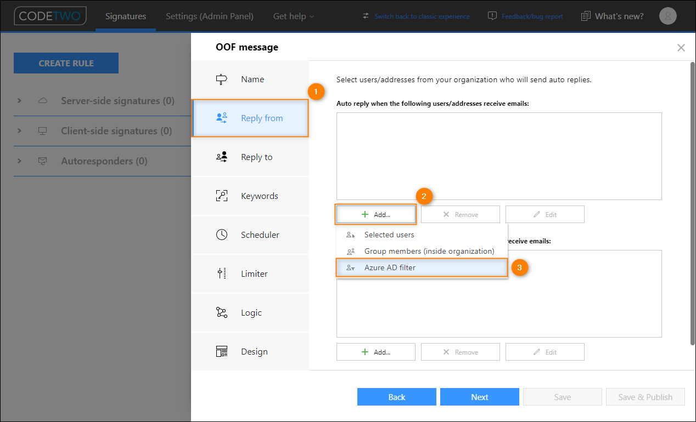
Task: Click the CodeTwo logo
Action: click(50, 16)
